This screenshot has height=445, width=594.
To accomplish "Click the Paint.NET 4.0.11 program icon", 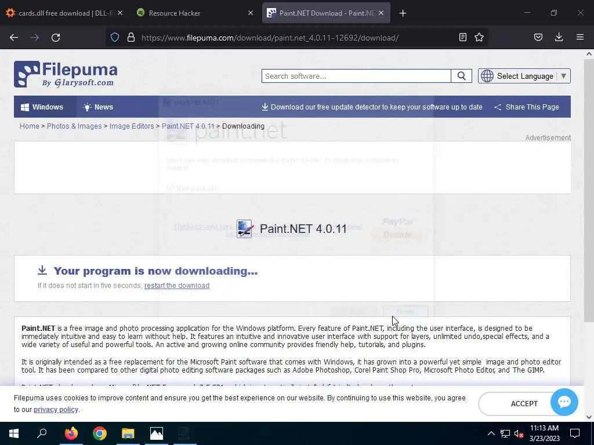I will pyautogui.click(x=245, y=228).
